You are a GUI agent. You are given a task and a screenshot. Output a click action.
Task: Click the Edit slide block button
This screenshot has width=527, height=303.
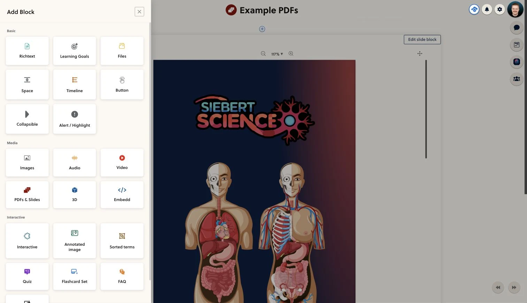click(x=422, y=39)
